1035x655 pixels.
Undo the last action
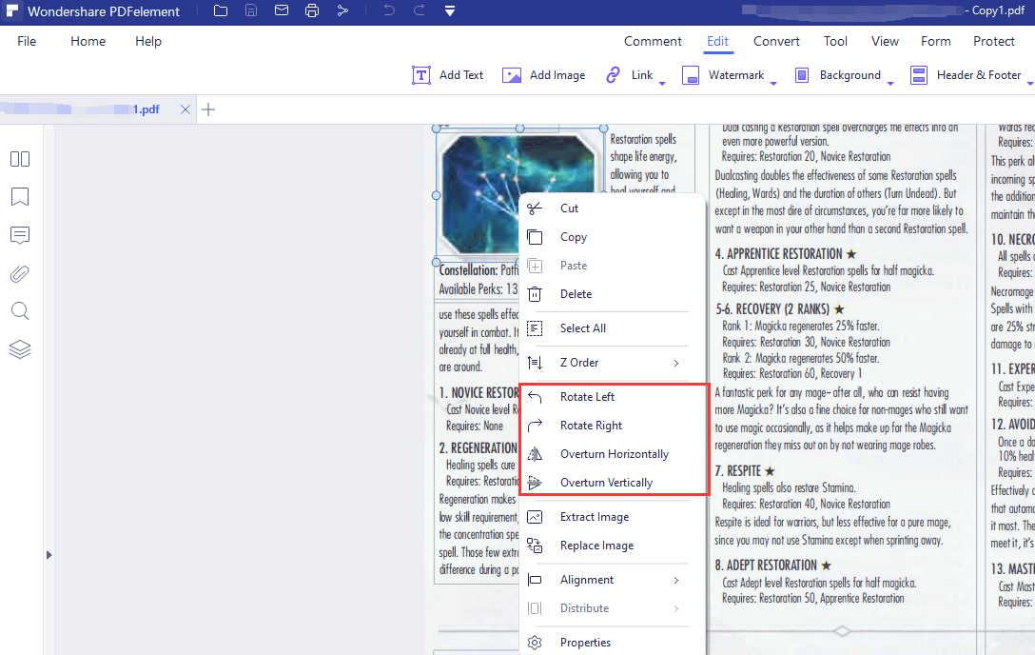(389, 10)
